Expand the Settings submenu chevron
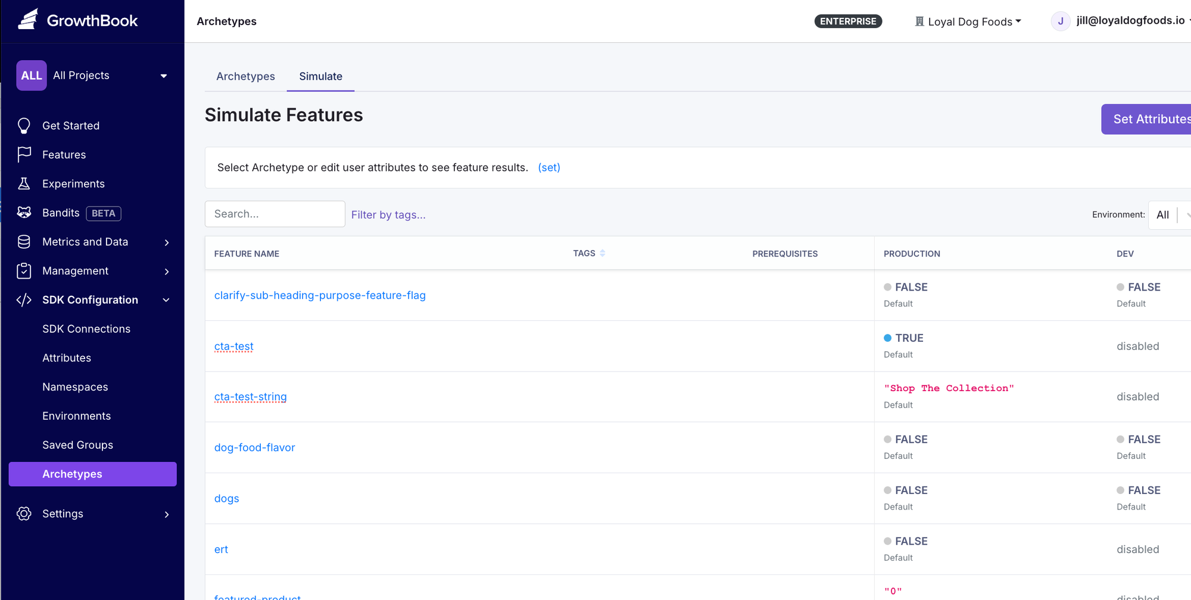 (x=167, y=514)
